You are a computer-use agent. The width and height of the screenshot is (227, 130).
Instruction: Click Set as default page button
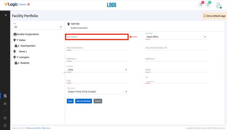(214, 16)
